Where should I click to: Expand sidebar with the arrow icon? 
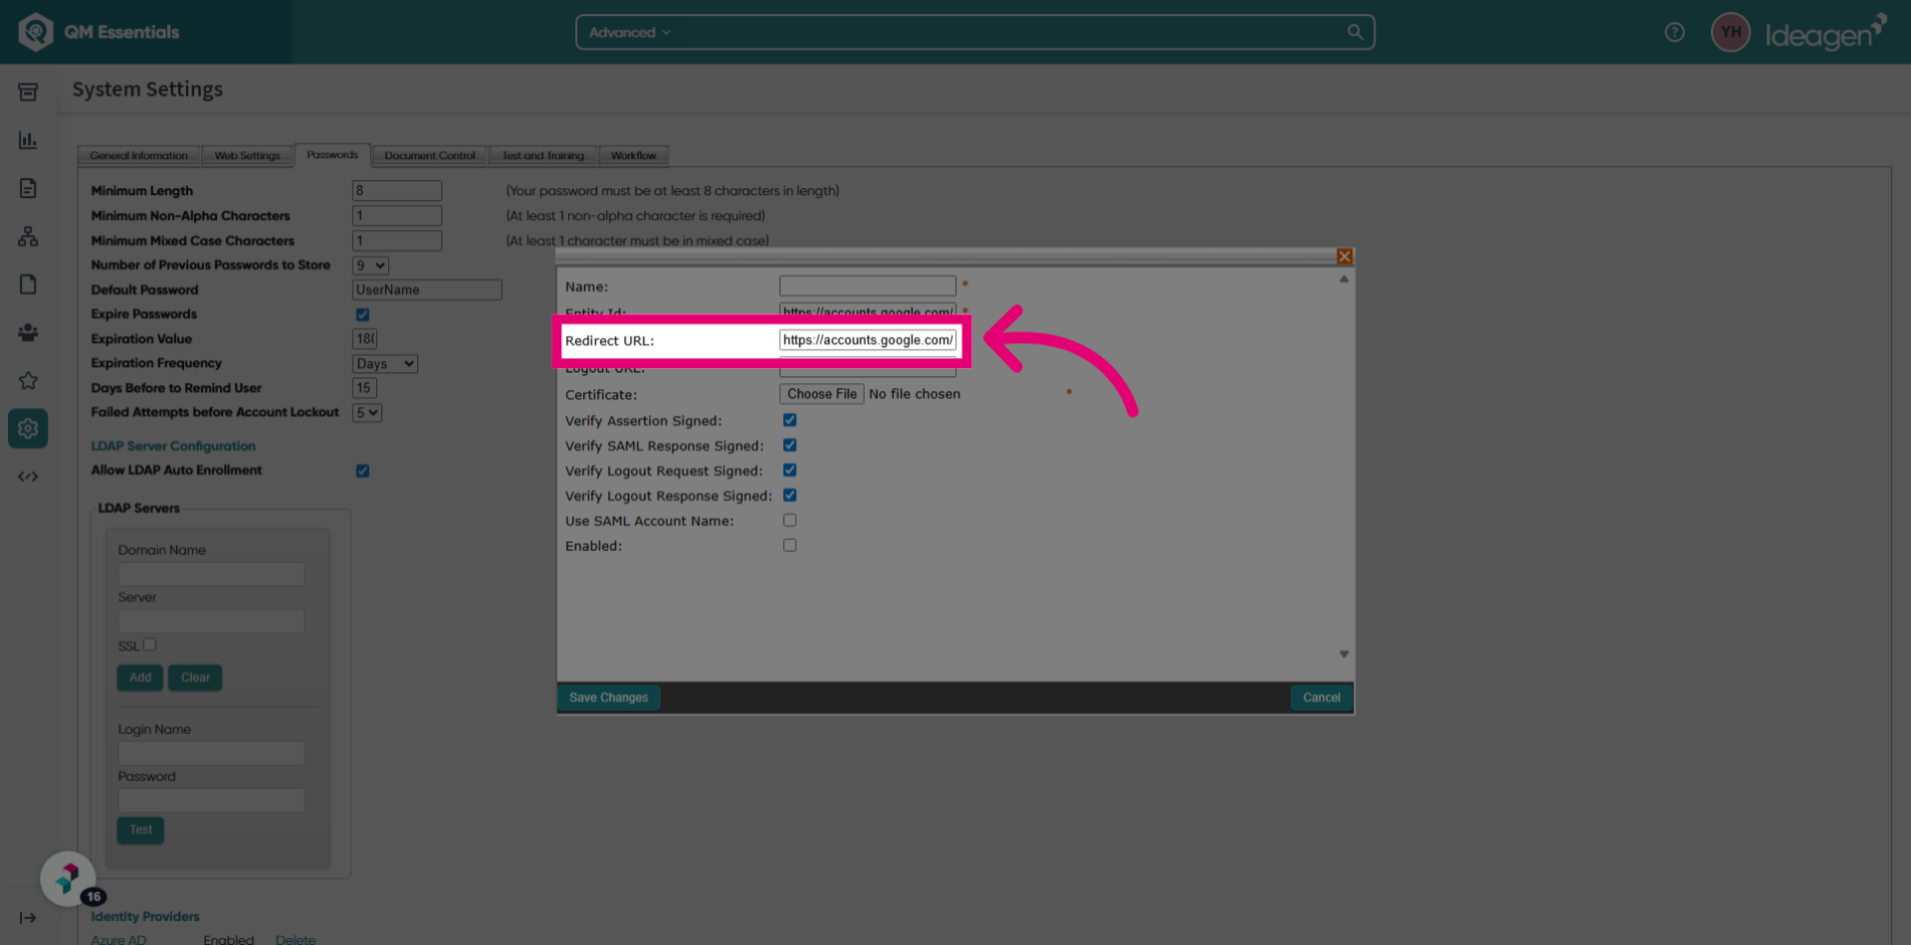(28, 917)
